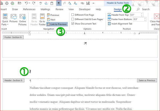Insert Online Pictures
Viewport: 160px width, 111px height.
pos(22,20)
